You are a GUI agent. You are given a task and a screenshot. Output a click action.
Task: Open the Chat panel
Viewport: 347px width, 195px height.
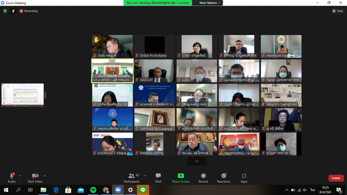[x=158, y=178]
